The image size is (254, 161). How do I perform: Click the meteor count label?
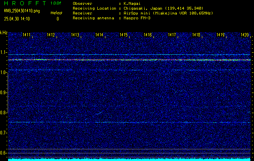(x=57, y=13)
